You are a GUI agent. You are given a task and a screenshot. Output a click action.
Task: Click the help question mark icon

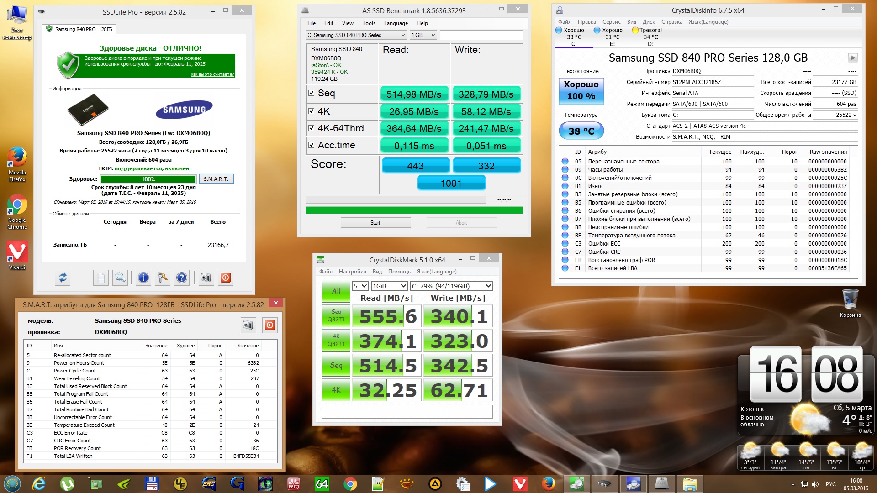[182, 278]
